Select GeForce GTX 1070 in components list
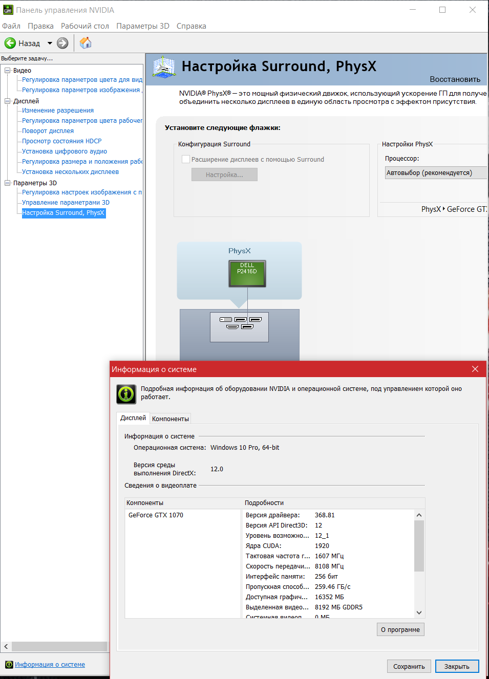The image size is (489, 679). coord(156,515)
